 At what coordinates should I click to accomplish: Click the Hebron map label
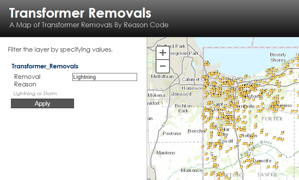pyautogui.click(x=249, y=136)
